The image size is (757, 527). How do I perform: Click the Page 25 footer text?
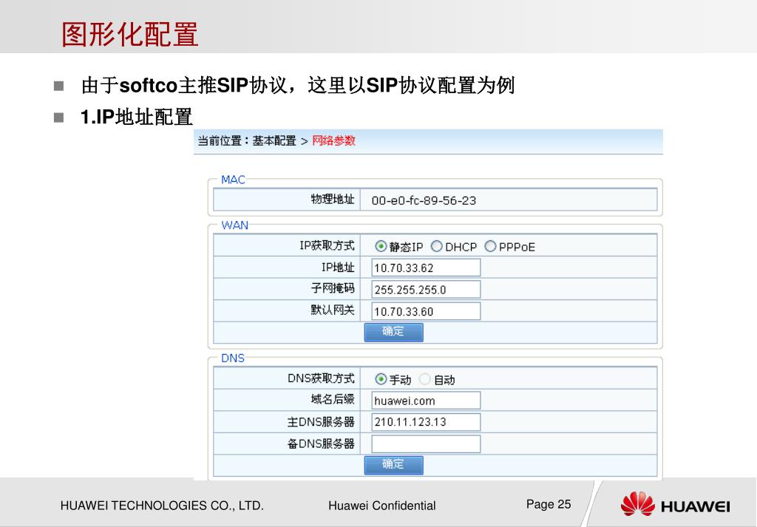(549, 504)
